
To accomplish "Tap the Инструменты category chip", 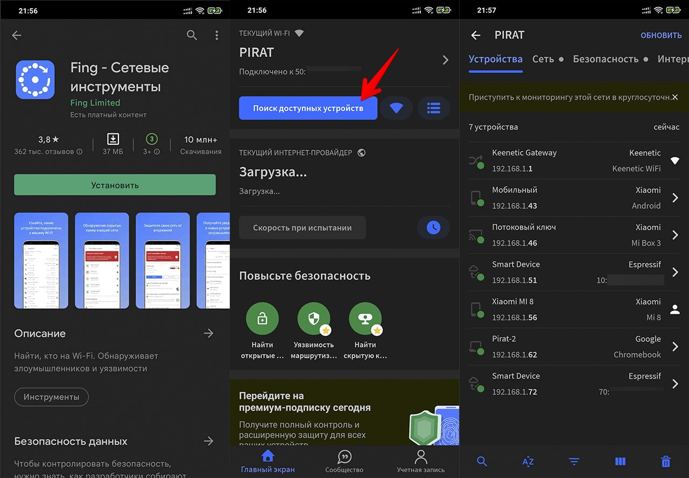I will [51, 397].
